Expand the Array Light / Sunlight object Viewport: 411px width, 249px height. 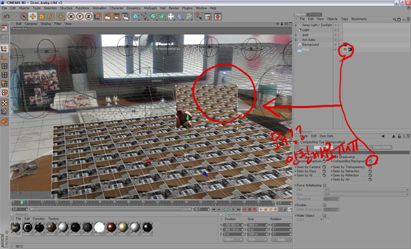click(296, 25)
